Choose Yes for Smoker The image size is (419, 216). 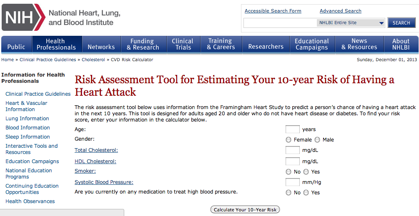pos(306,171)
